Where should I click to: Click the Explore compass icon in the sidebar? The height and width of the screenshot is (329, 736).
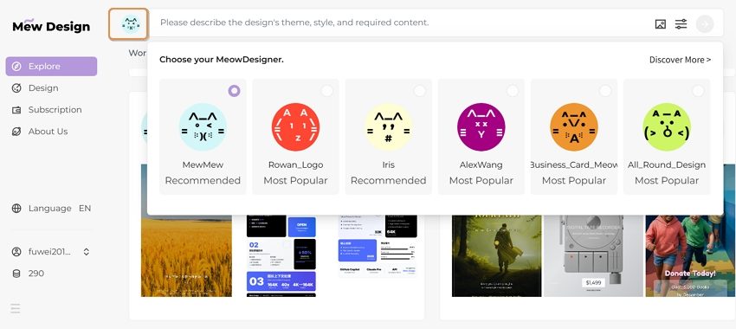coord(16,66)
